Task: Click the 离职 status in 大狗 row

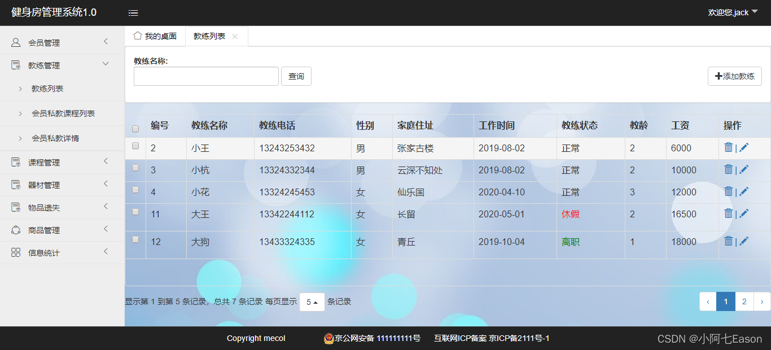Action: 571,242
